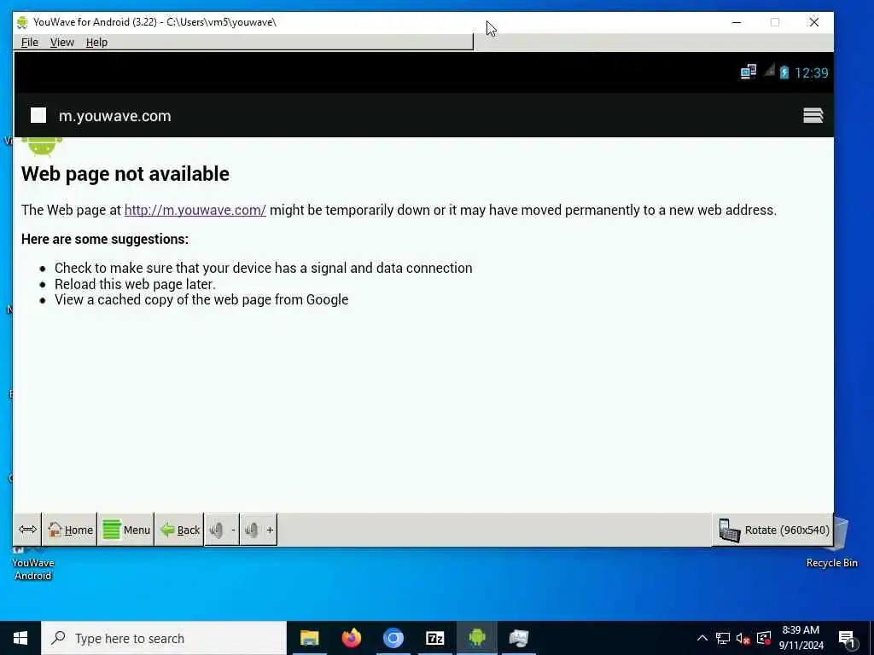Click the YouWave Android desktop shortcut
This screenshot has height=655, width=874.
[x=33, y=563]
